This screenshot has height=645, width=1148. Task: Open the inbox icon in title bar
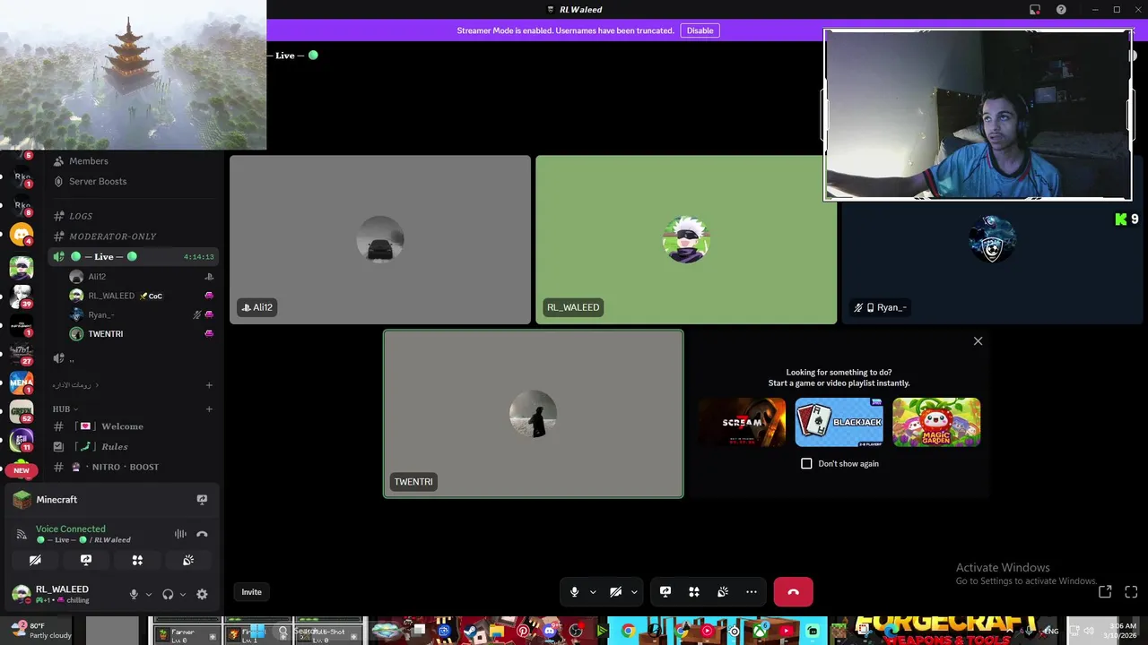pos(1035,9)
